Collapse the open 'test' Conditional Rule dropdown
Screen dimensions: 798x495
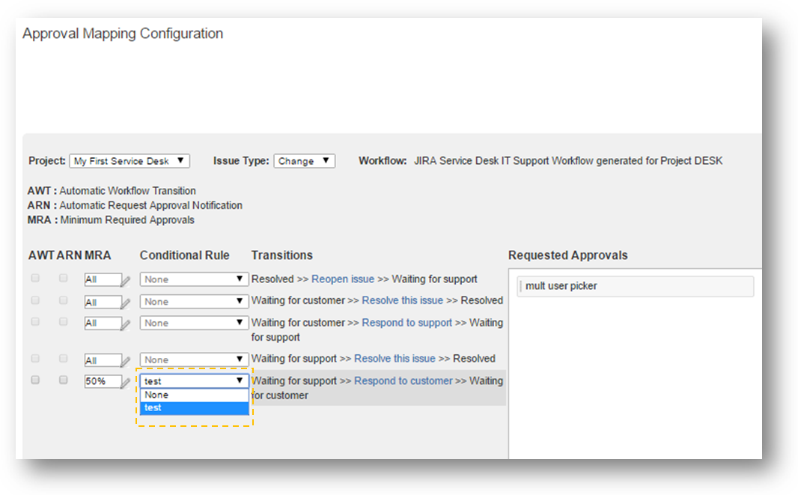click(194, 381)
